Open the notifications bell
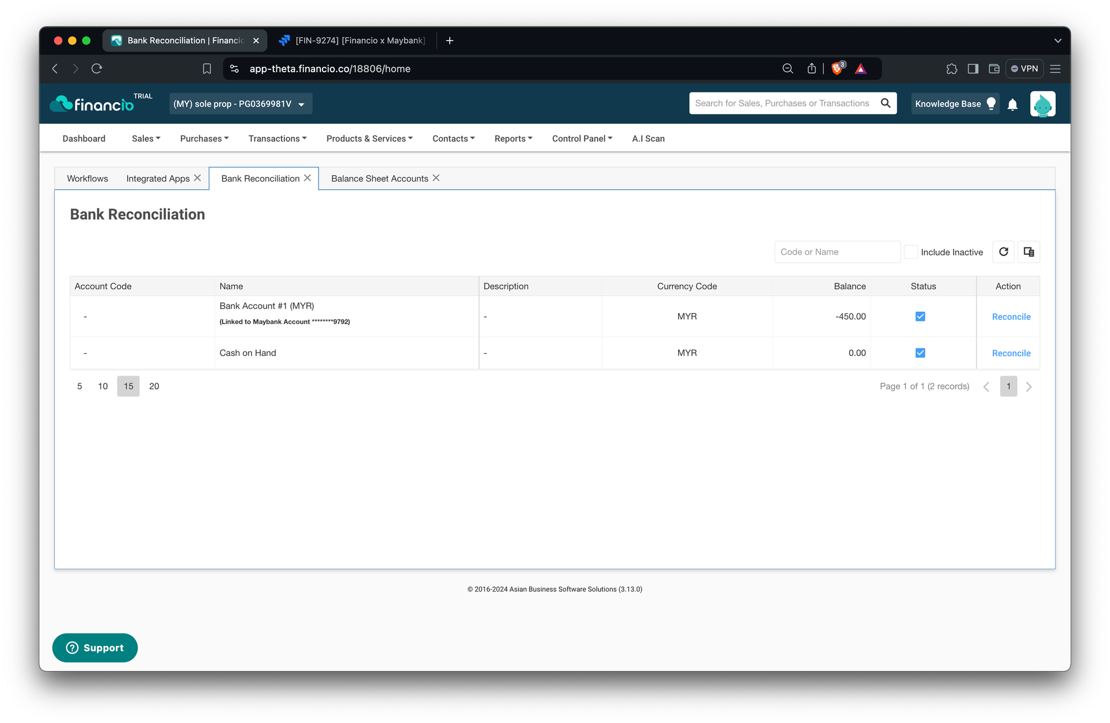This screenshot has height=723, width=1110. point(1012,104)
